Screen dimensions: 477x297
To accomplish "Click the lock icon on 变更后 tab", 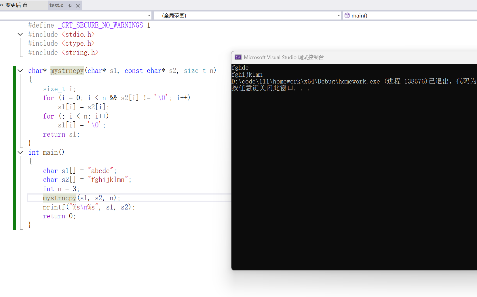I will tap(25, 5).
